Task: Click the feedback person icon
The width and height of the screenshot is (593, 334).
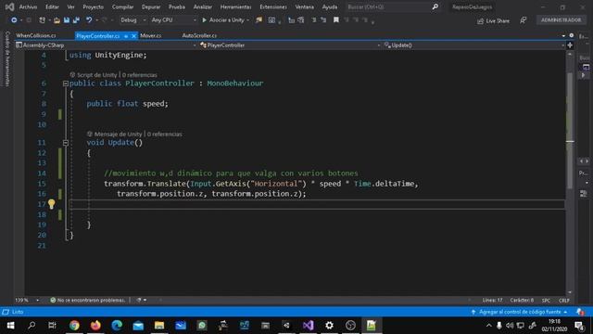Action: click(x=523, y=20)
